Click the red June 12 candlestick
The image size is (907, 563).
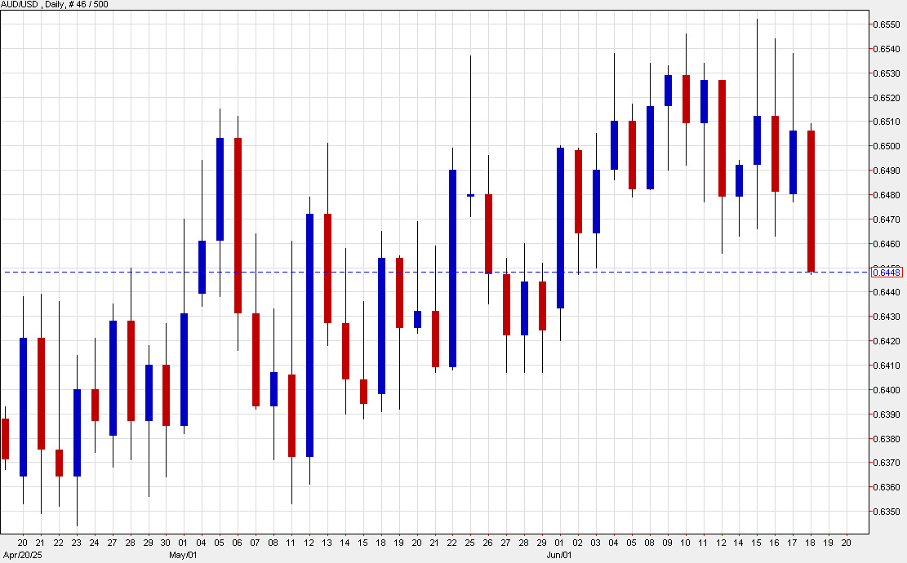point(722,138)
